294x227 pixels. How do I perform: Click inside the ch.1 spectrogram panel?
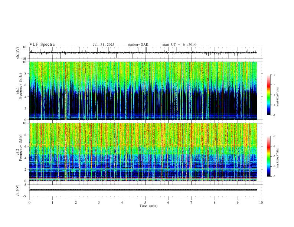(x=143, y=91)
